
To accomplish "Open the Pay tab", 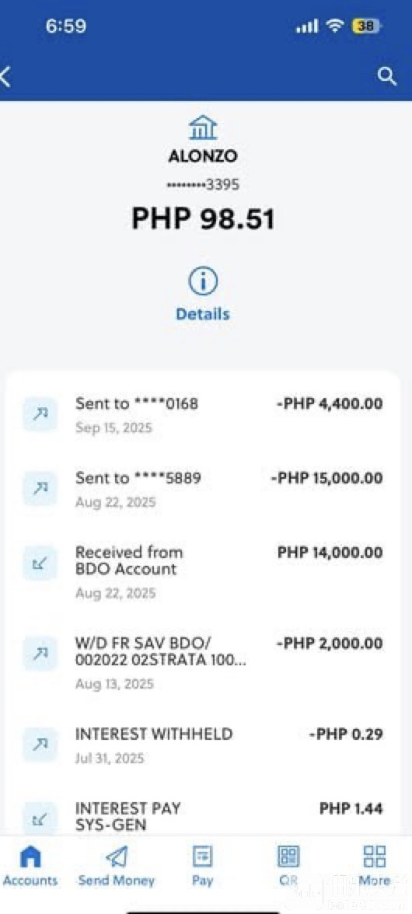I will pyautogui.click(x=202, y=866).
